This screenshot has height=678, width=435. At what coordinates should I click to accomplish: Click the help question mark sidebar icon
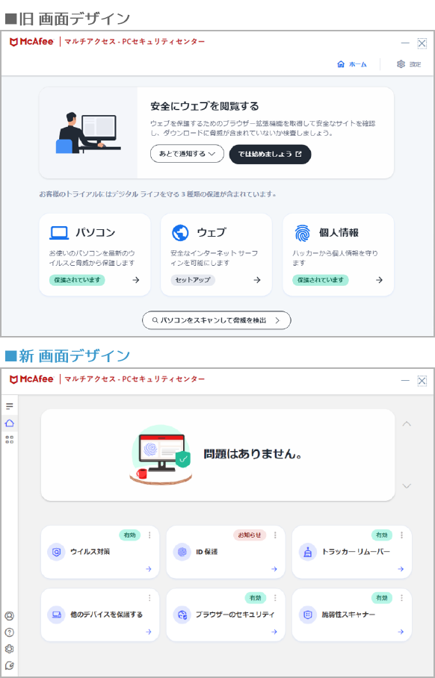pos(10,632)
